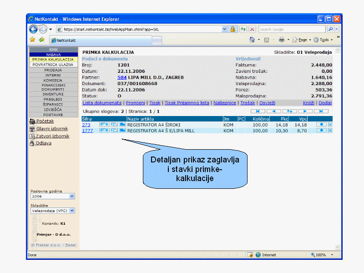Image resolution: width=364 pixels, height=273 pixels.
Task: Stop page loading with the red X
Action: pyautogui.click(x=252, y=29)
